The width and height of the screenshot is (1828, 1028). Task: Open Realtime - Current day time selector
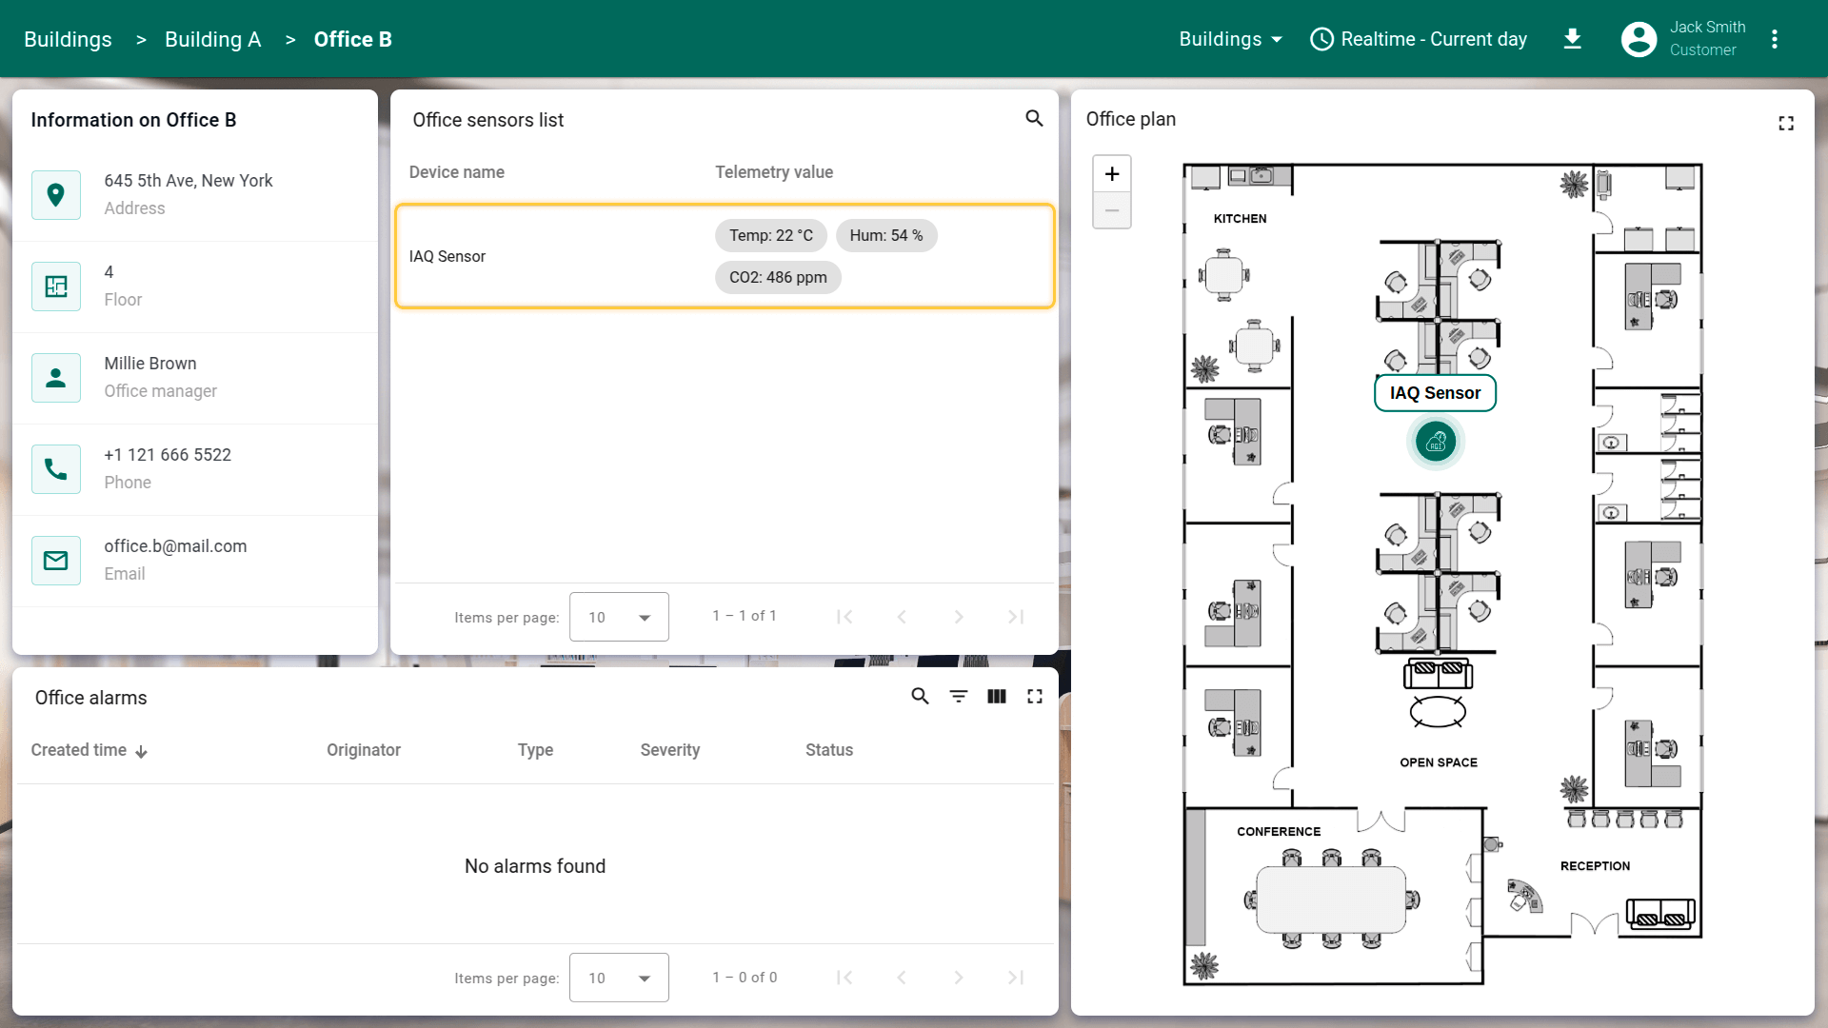(1419, 39)
